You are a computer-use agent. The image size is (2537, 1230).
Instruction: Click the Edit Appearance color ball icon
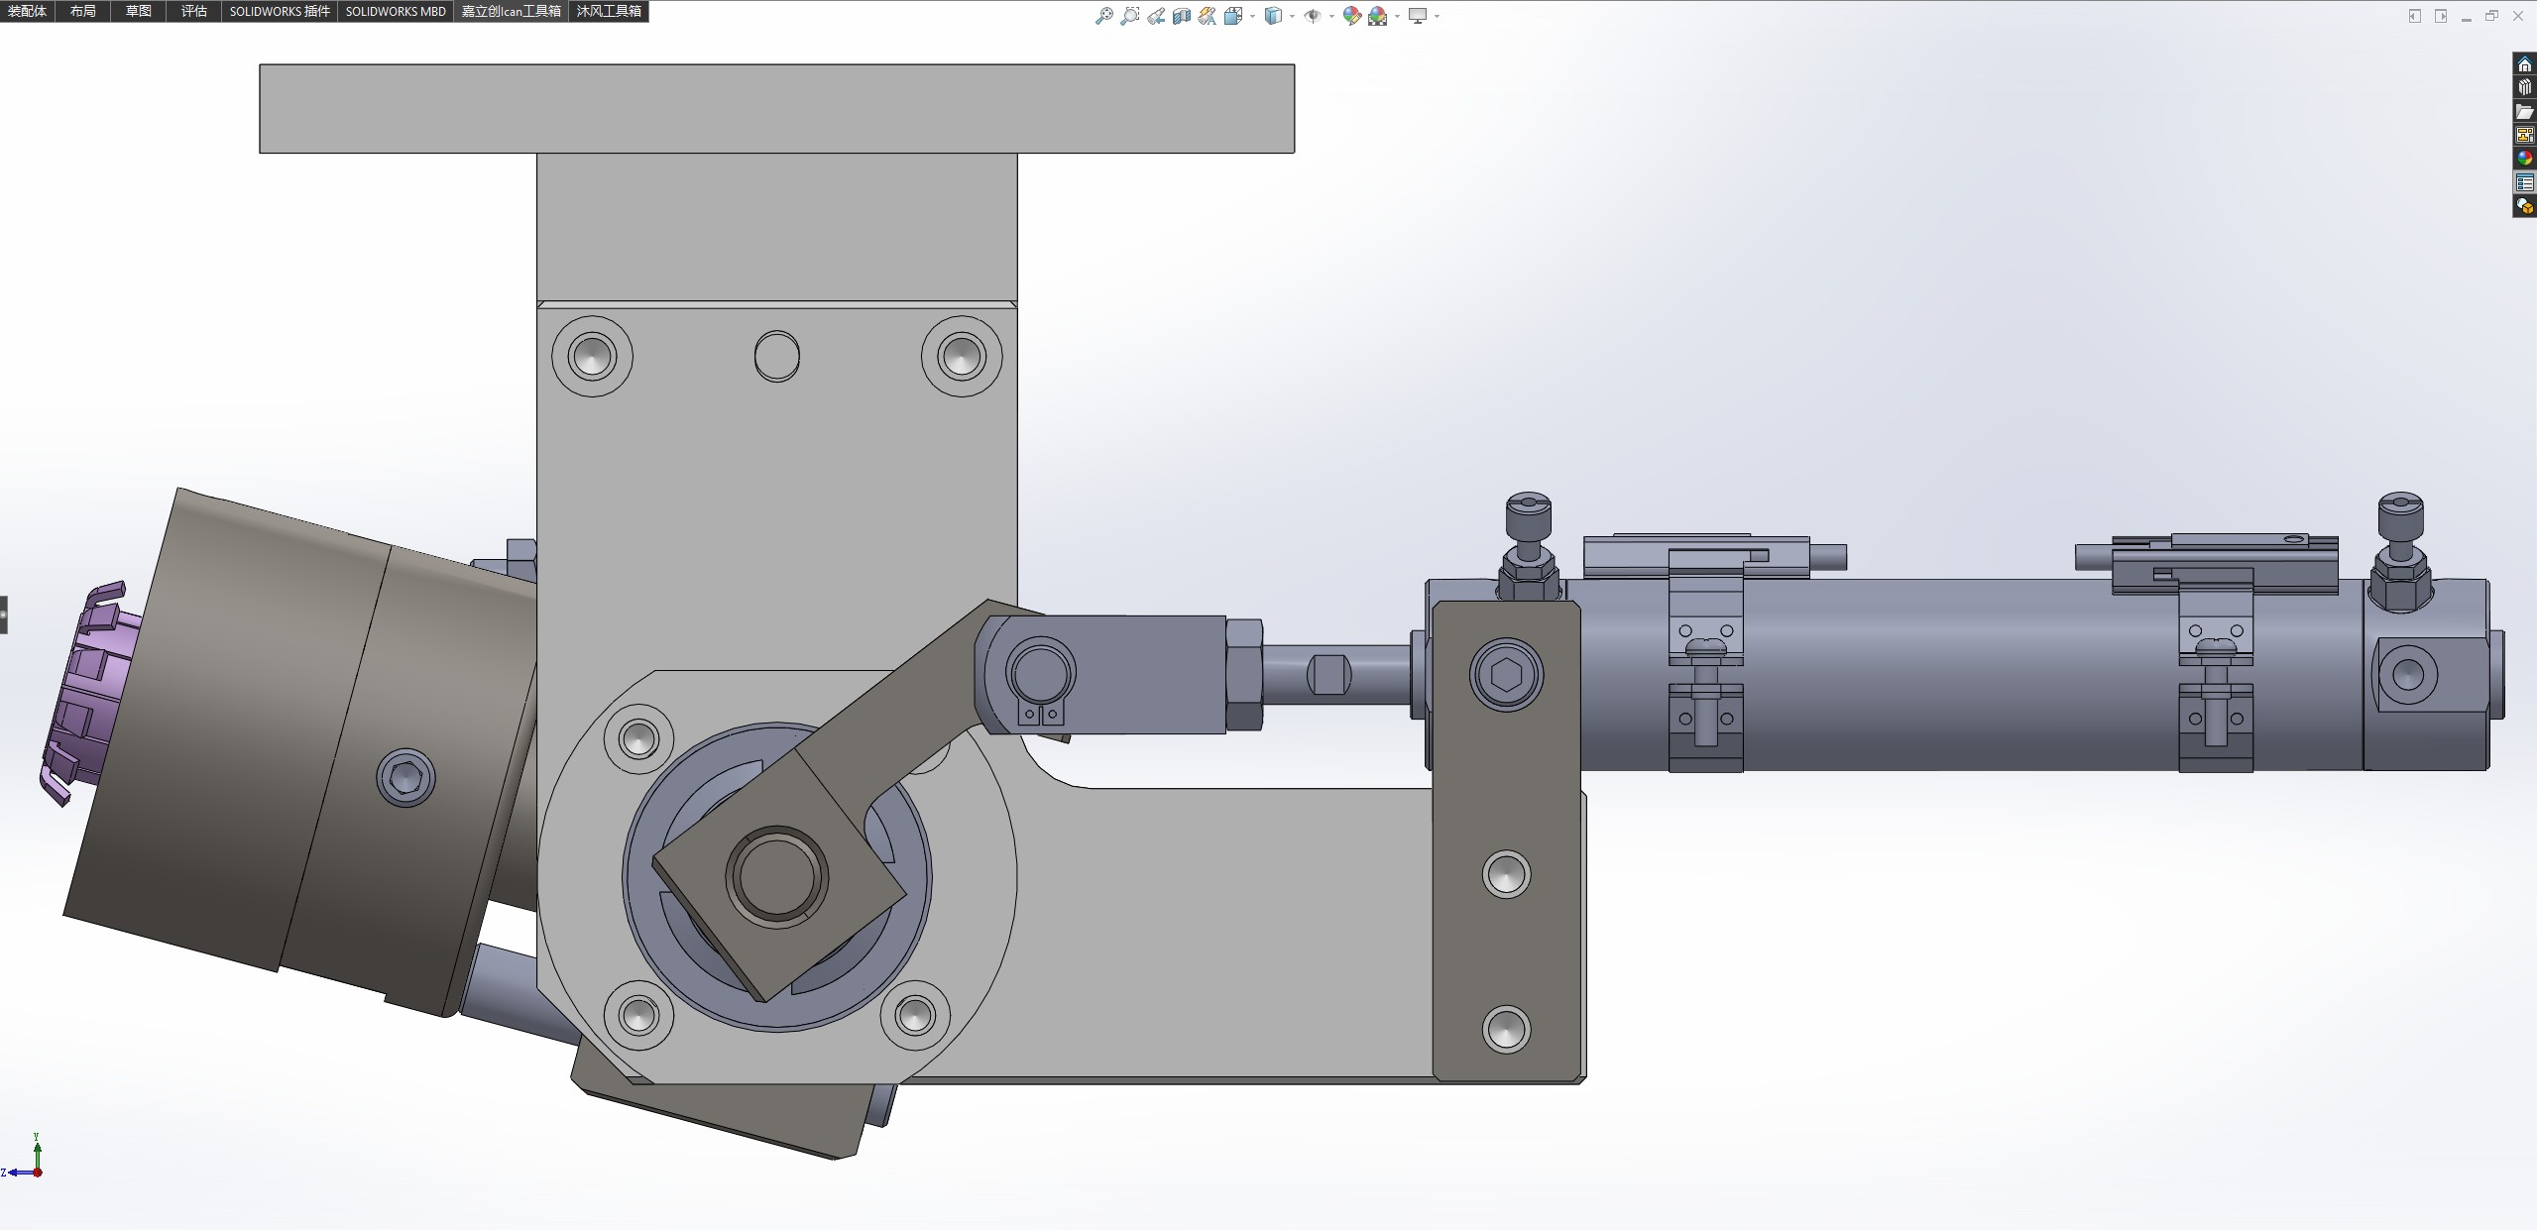pos(1351,16)
